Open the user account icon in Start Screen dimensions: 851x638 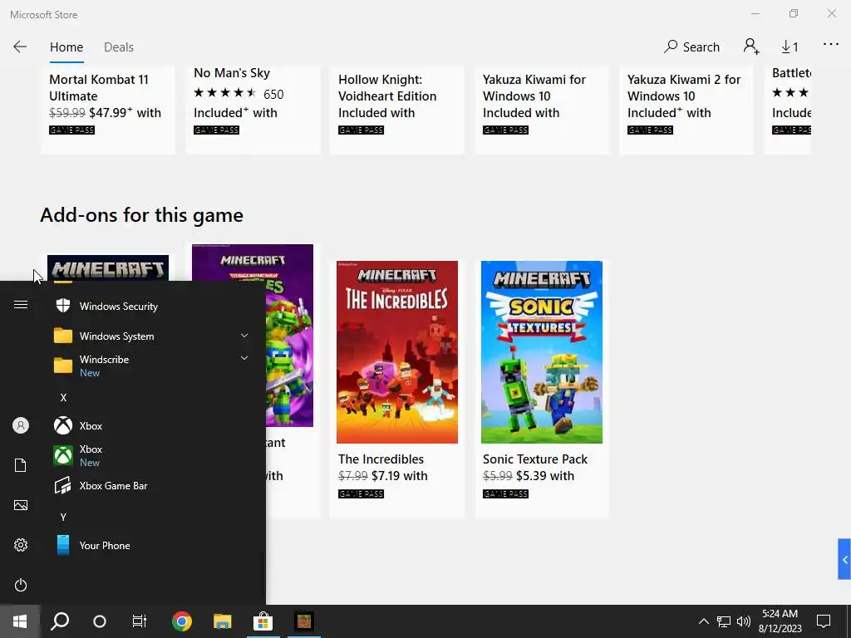[21, 425]
